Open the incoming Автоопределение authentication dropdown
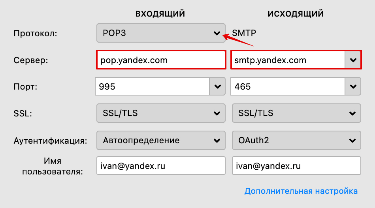This screenshot has height=208, width=375. [161, 140]
